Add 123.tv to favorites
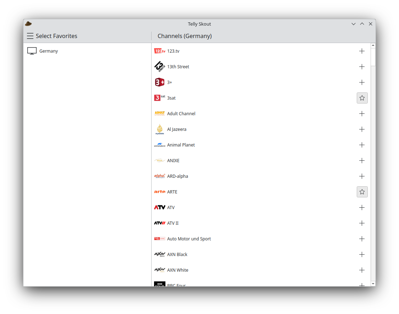The image size is (399, 314). (362, 51)
